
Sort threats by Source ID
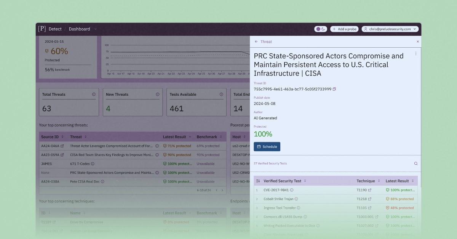click(x=52, y=137)
